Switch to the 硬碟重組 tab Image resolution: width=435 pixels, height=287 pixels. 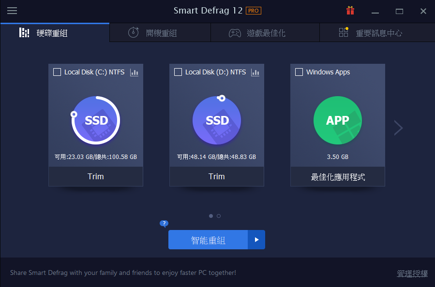click(x=55, y=33)
